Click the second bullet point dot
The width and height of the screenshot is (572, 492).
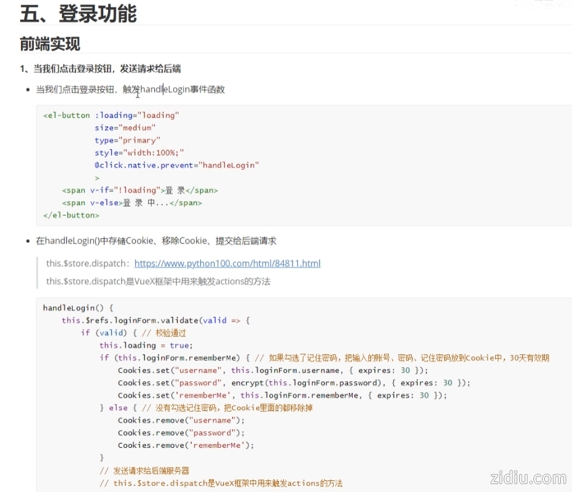point(28,242)
